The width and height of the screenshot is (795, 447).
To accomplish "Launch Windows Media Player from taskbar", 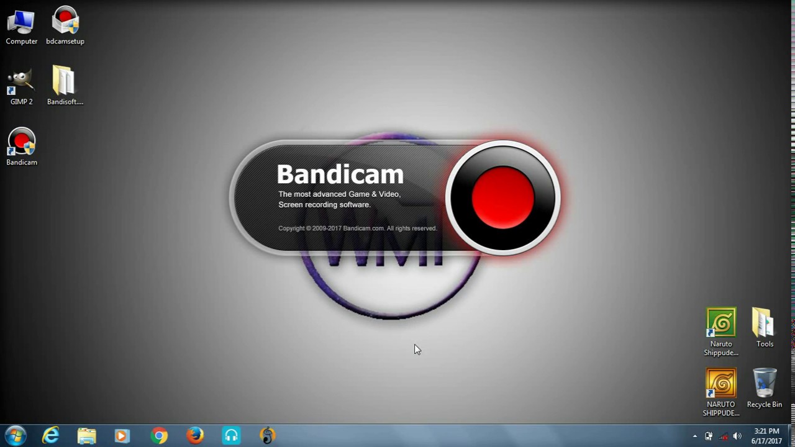I will [122, 436].
